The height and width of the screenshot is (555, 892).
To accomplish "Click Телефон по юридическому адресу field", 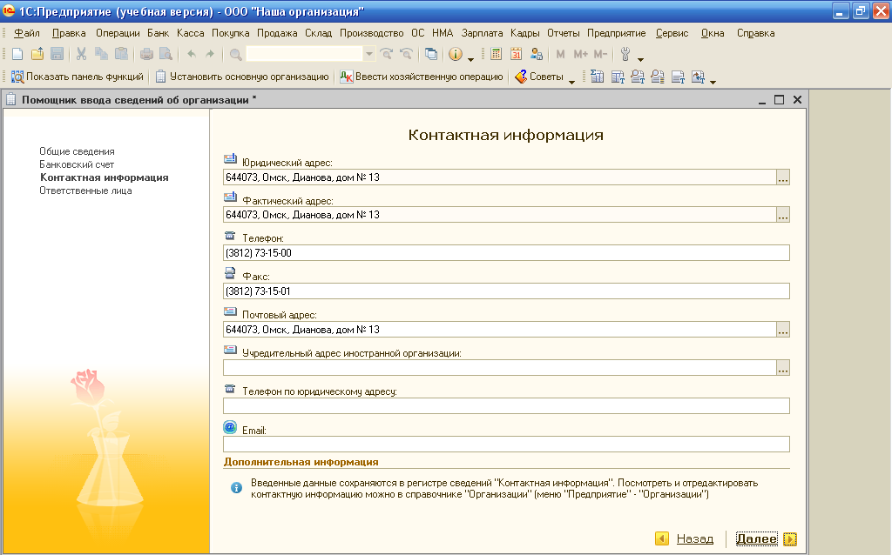I will (506, 405).
